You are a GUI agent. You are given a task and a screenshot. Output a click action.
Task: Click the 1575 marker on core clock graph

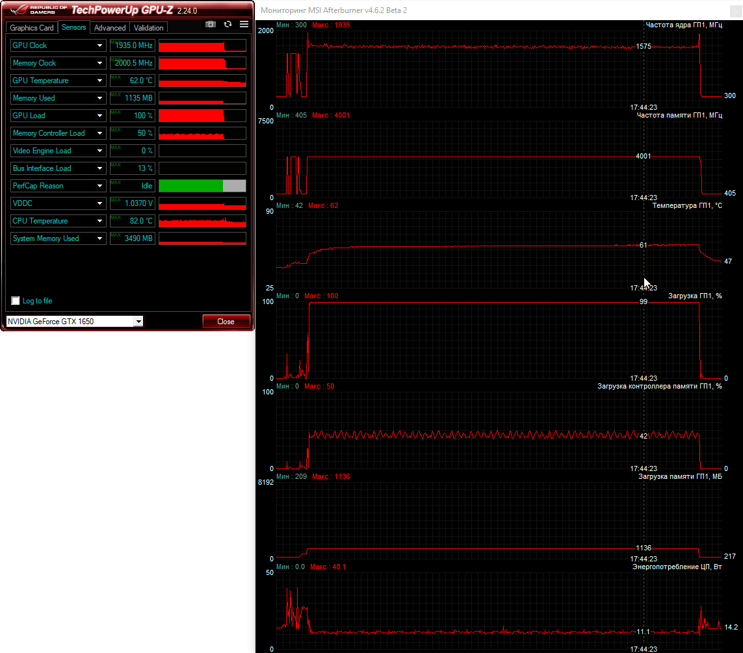coord(644,46)
